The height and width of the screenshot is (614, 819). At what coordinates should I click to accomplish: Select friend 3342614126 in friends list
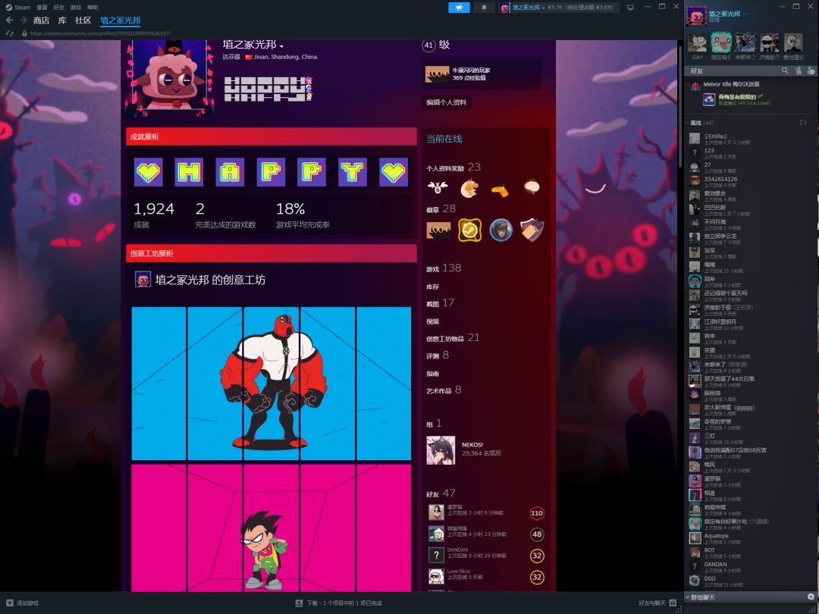point(721,179)
